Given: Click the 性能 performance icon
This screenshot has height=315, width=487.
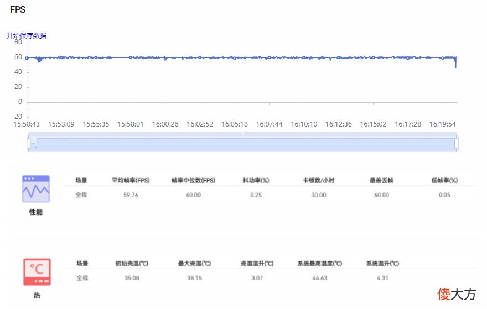Looking at the screenshot, I should (x=36, y=189).
